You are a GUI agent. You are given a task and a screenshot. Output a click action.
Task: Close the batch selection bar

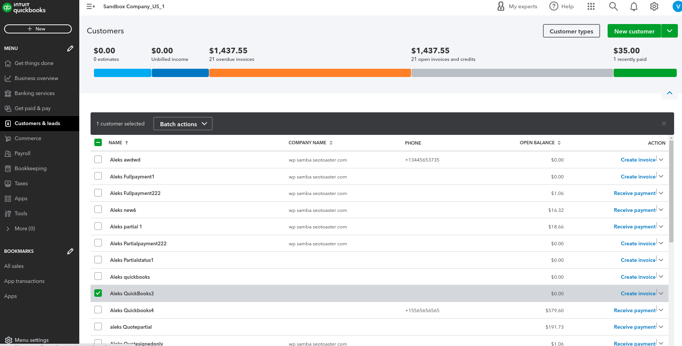point(664,124)
